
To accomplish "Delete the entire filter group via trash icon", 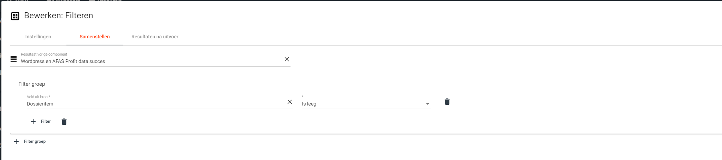I will (x=64, y=122).
